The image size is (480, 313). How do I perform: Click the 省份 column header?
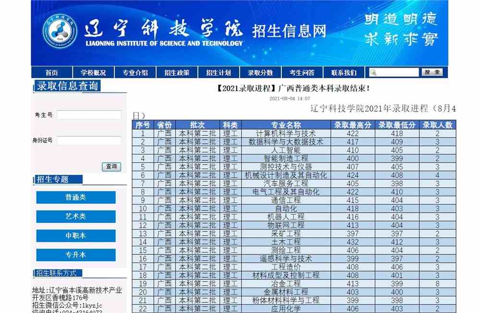165,125
